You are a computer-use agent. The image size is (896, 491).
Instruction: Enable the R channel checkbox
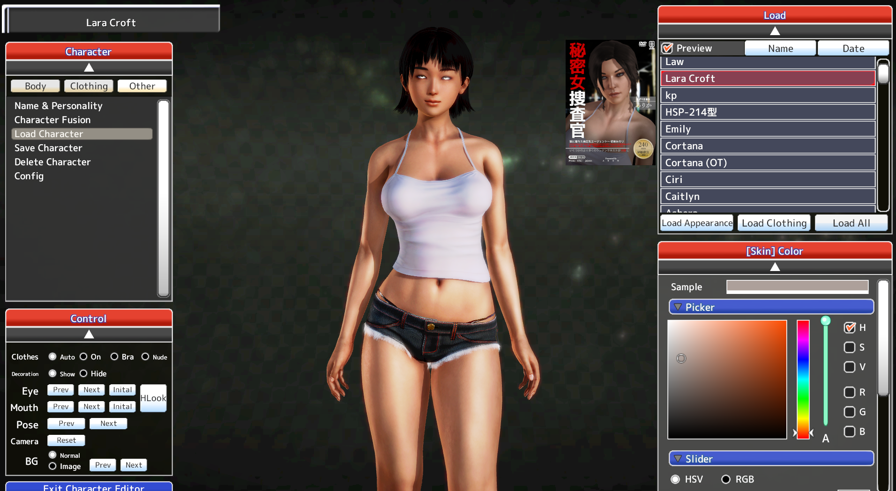pos(850,392)
